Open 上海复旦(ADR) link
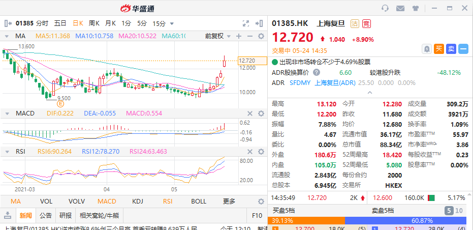 coord(335,82)
